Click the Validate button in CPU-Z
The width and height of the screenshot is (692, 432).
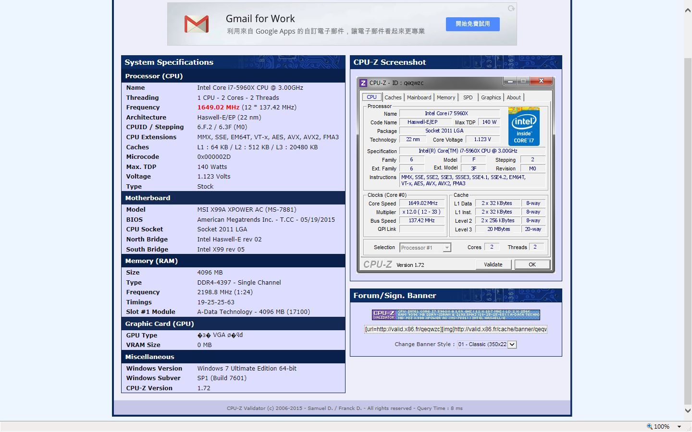point(494,264)
